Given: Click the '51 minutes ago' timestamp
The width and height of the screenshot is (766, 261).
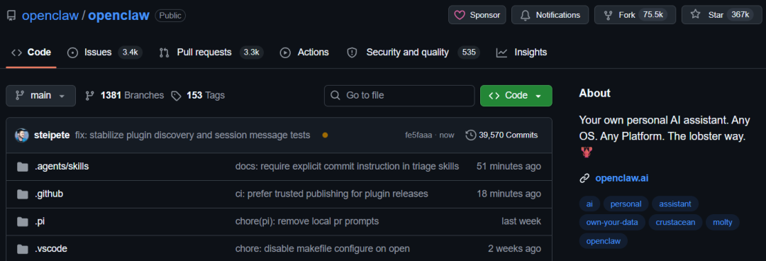Looking at the screenshot, I should tap(509, 167).
